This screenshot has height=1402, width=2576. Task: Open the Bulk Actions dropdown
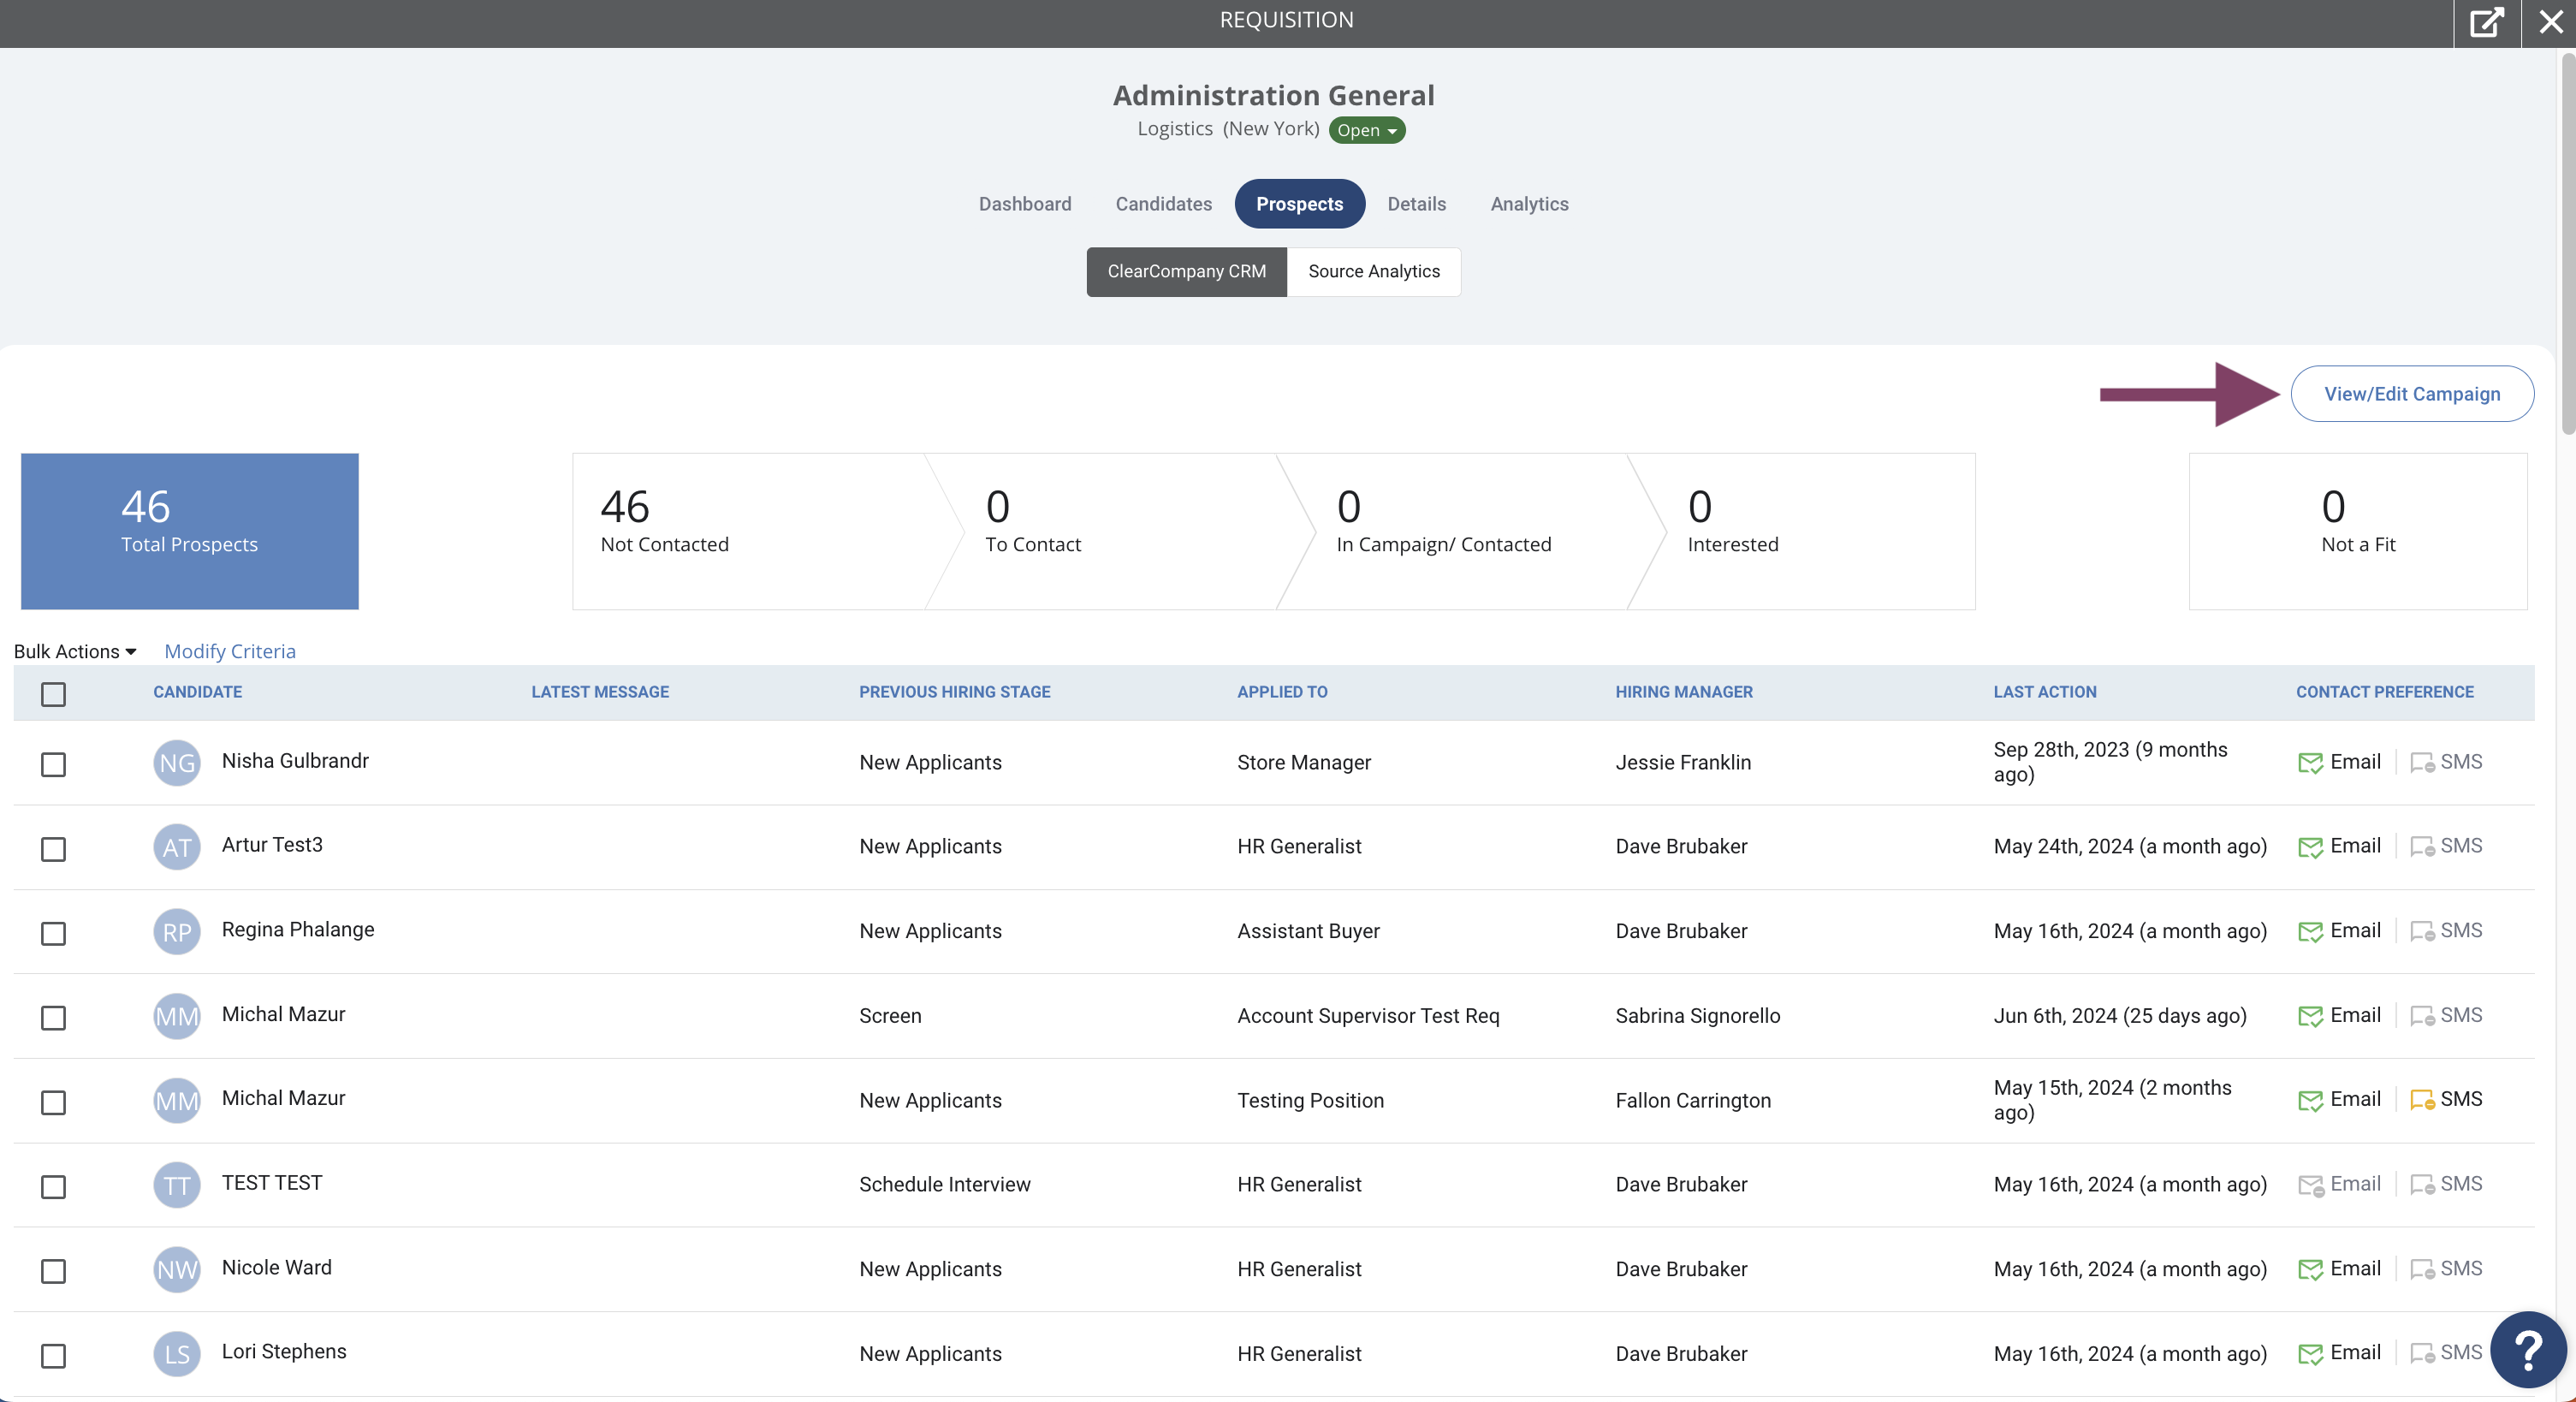click(x=75, y=651)
